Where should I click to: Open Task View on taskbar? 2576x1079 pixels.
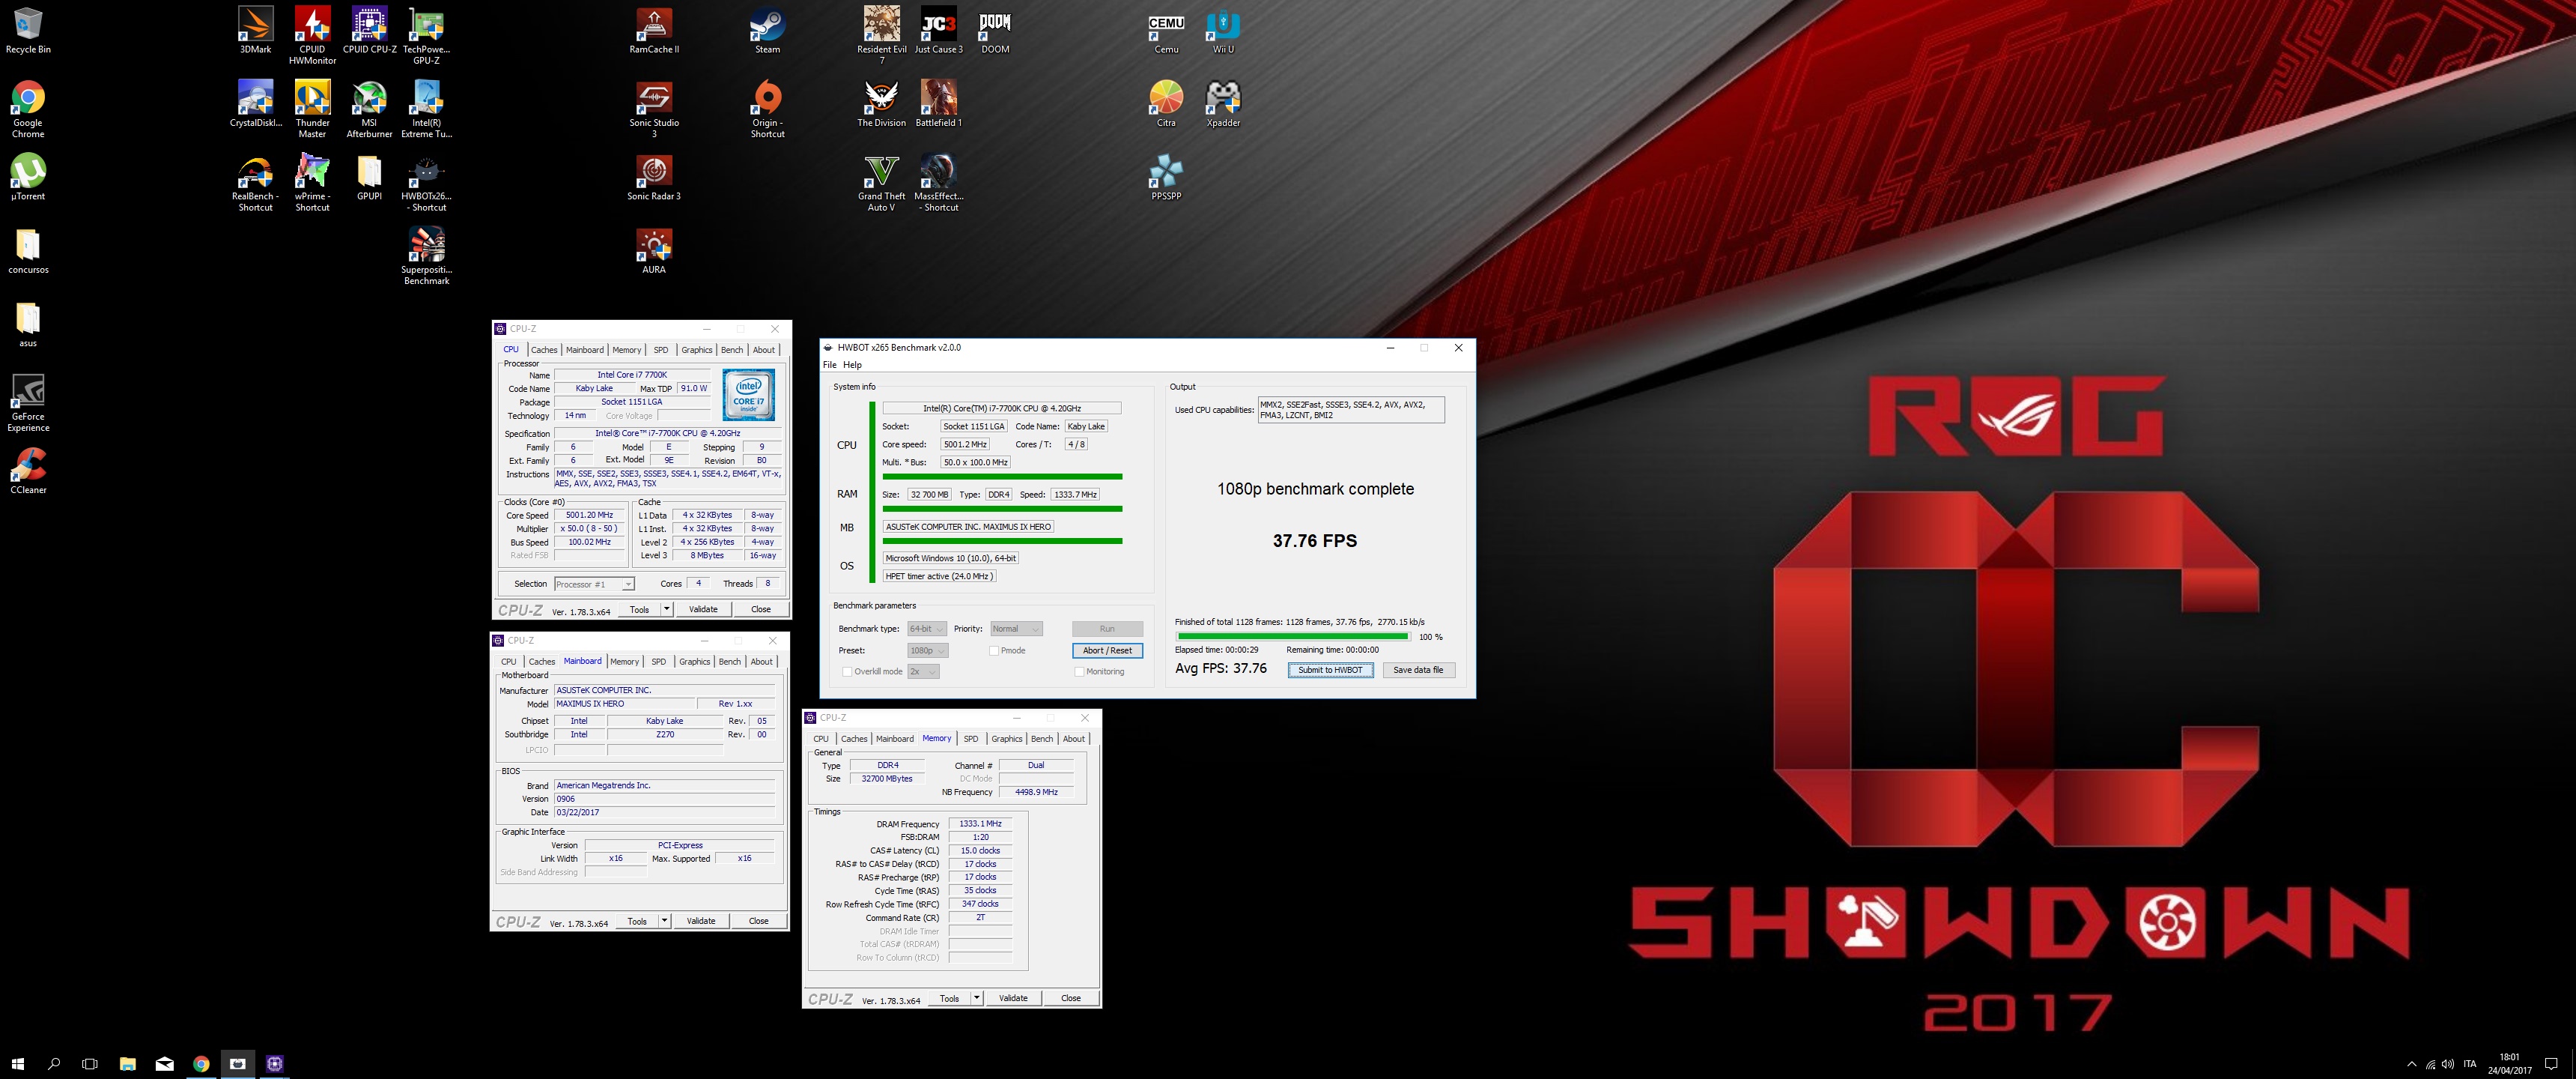tap(90, 1064)
